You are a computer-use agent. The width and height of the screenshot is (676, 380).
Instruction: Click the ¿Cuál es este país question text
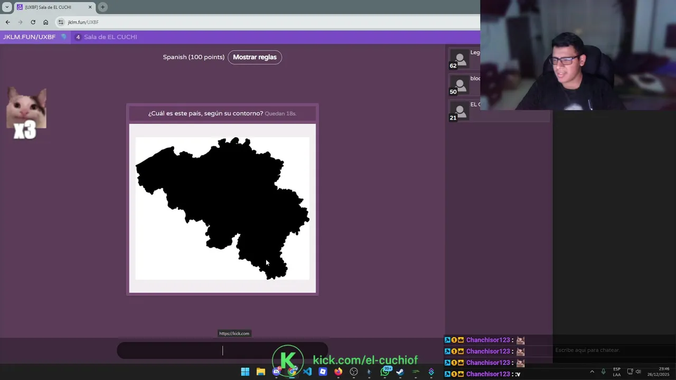pyautogui.click(x=205, y=113)
